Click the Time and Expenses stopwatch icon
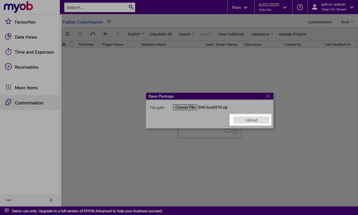358x215 pixels. pos(9,52)
